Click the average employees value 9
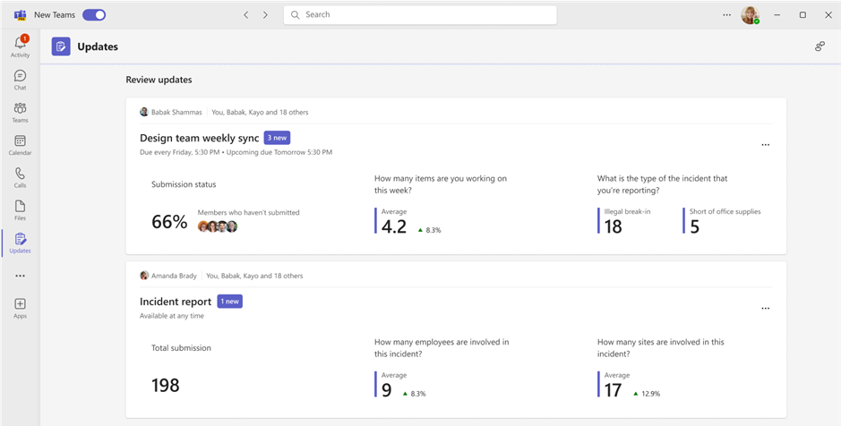 387,390
